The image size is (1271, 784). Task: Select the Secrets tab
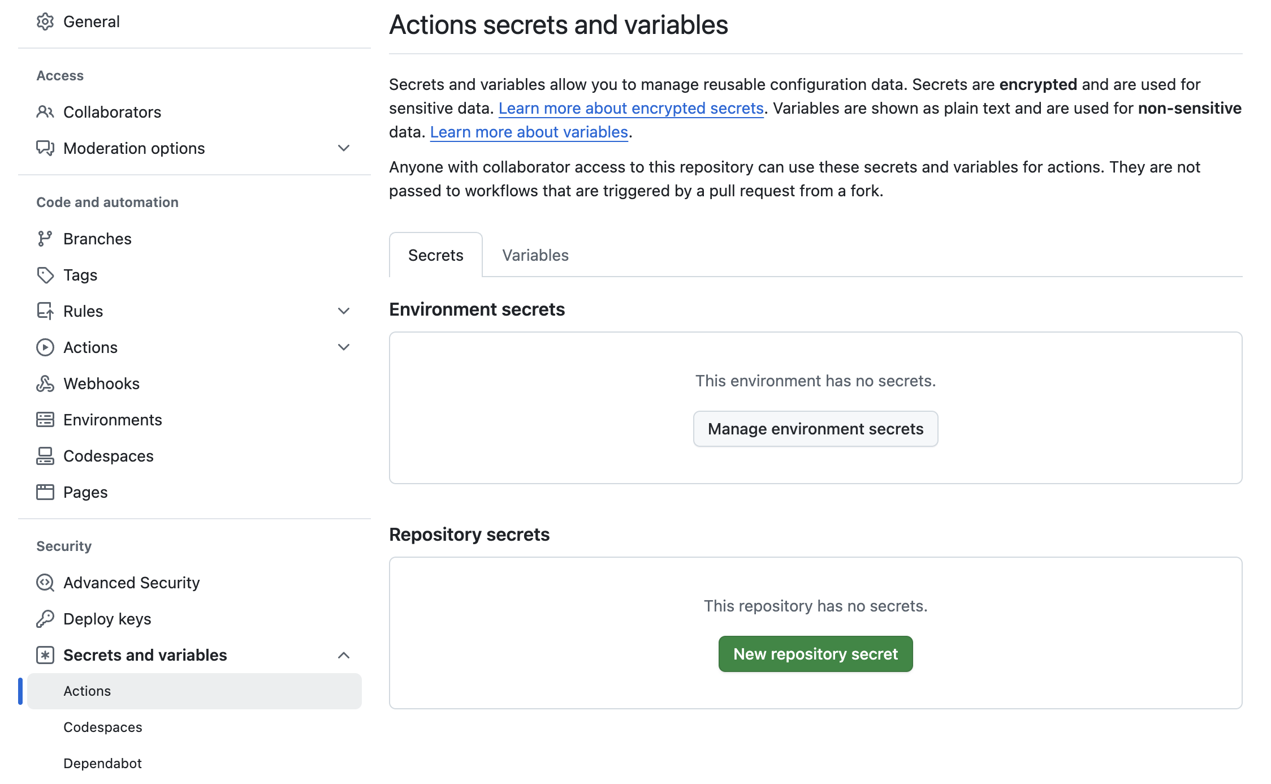435,255
